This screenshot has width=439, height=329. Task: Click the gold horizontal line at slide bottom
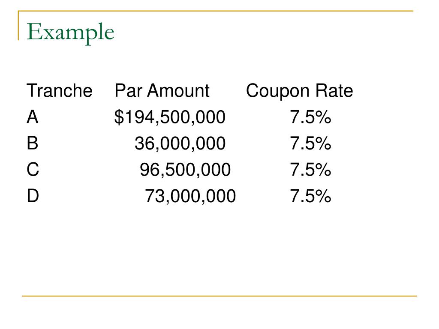[219, 296]
